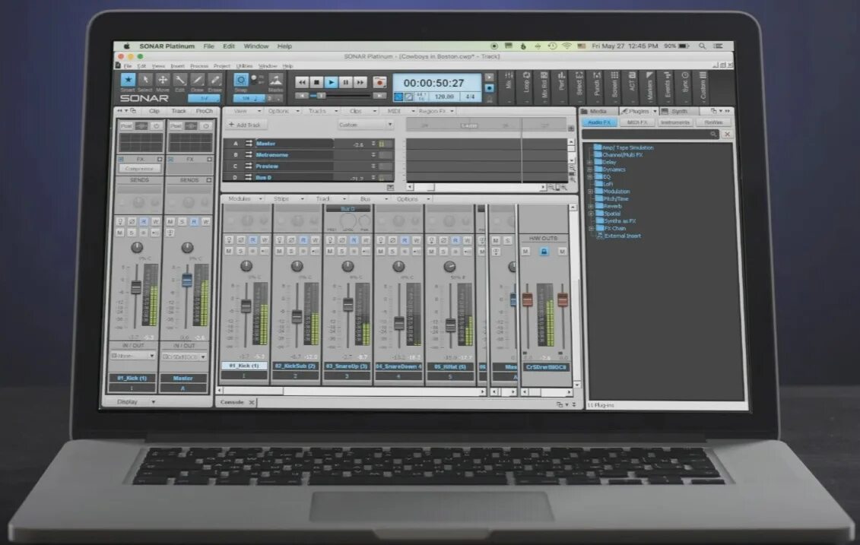Open the Mix module

(509, 87)
